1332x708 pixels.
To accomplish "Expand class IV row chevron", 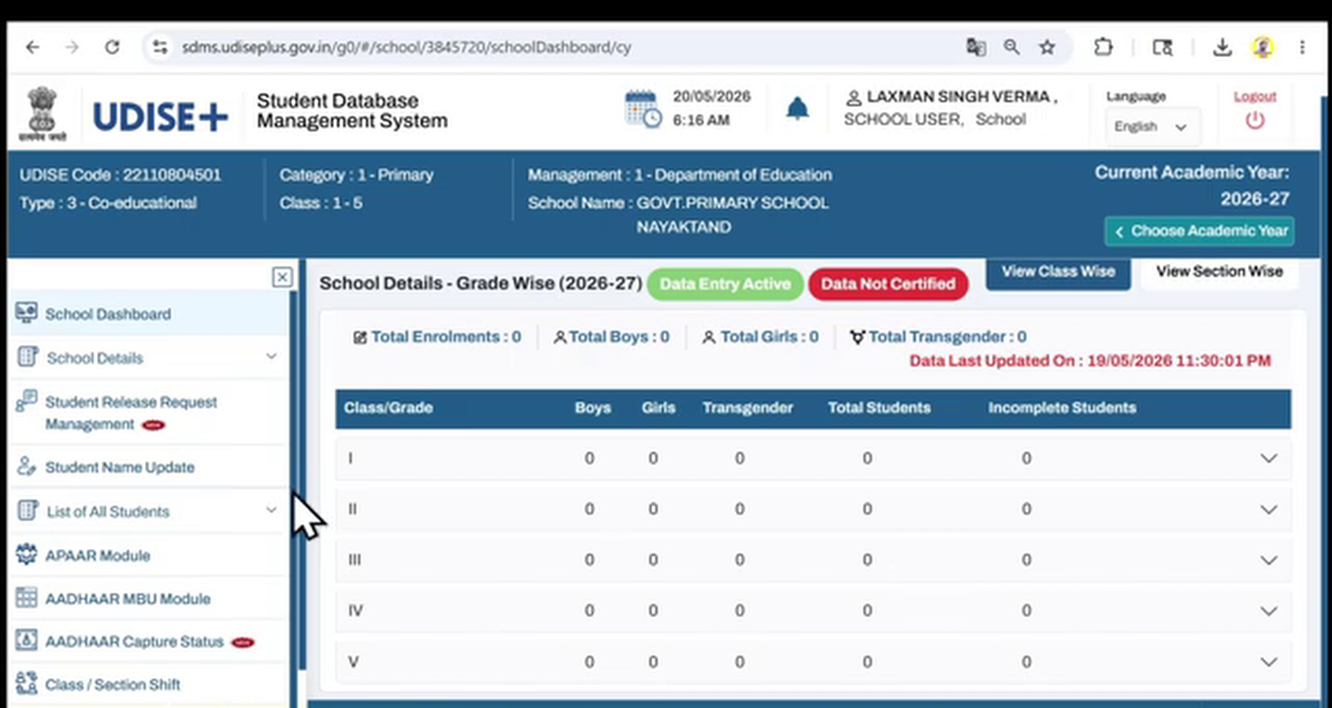I will pyautogui.click(x=1268, y=611).
